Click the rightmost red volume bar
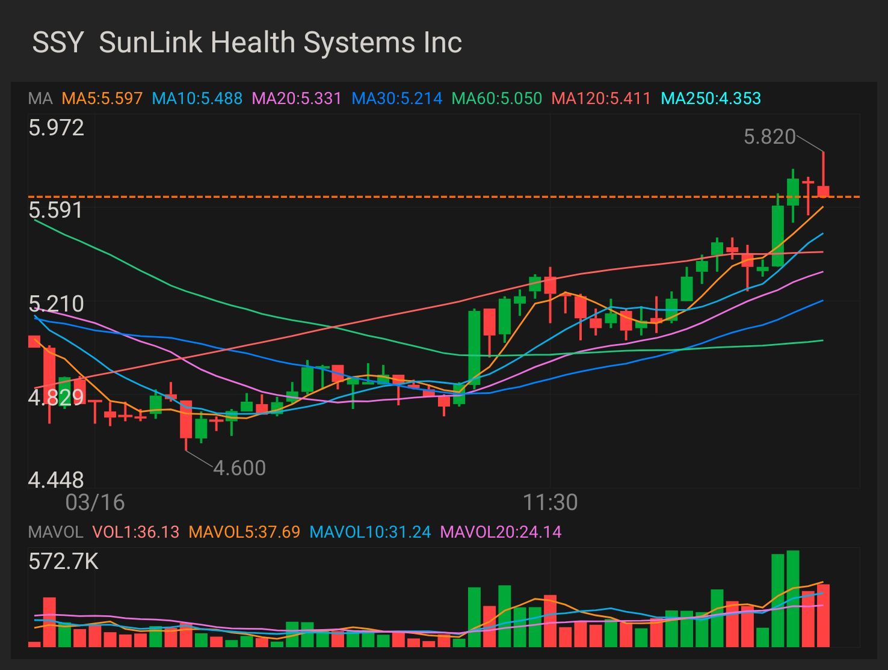 tap(823, 615)
